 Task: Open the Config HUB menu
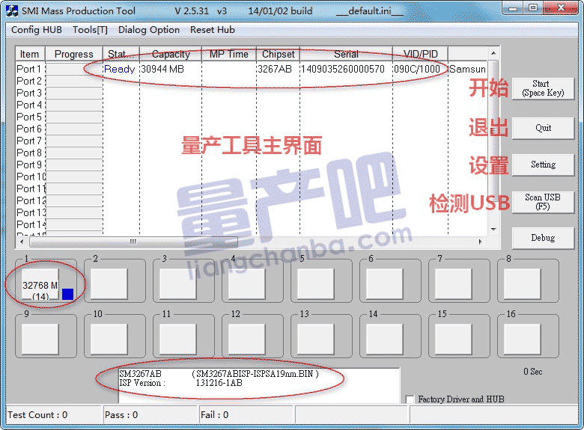[x=37, y=30]
